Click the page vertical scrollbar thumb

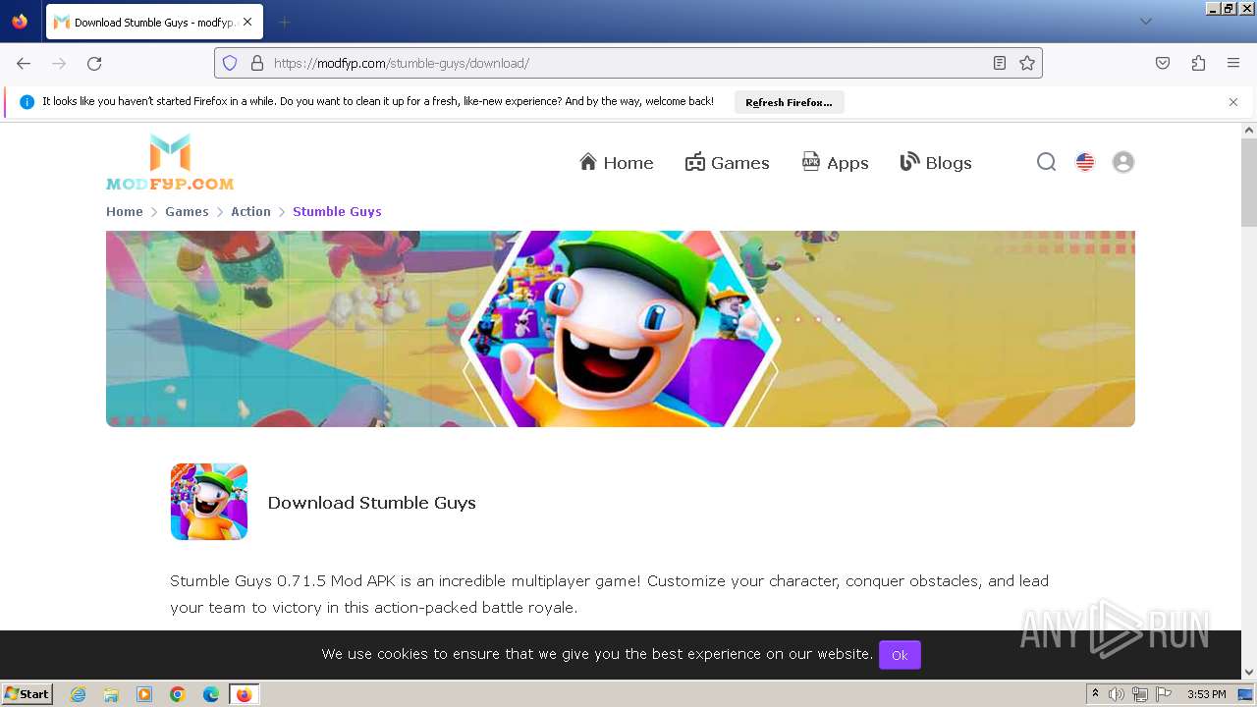pyautogui.click(x=1249, y=182)
